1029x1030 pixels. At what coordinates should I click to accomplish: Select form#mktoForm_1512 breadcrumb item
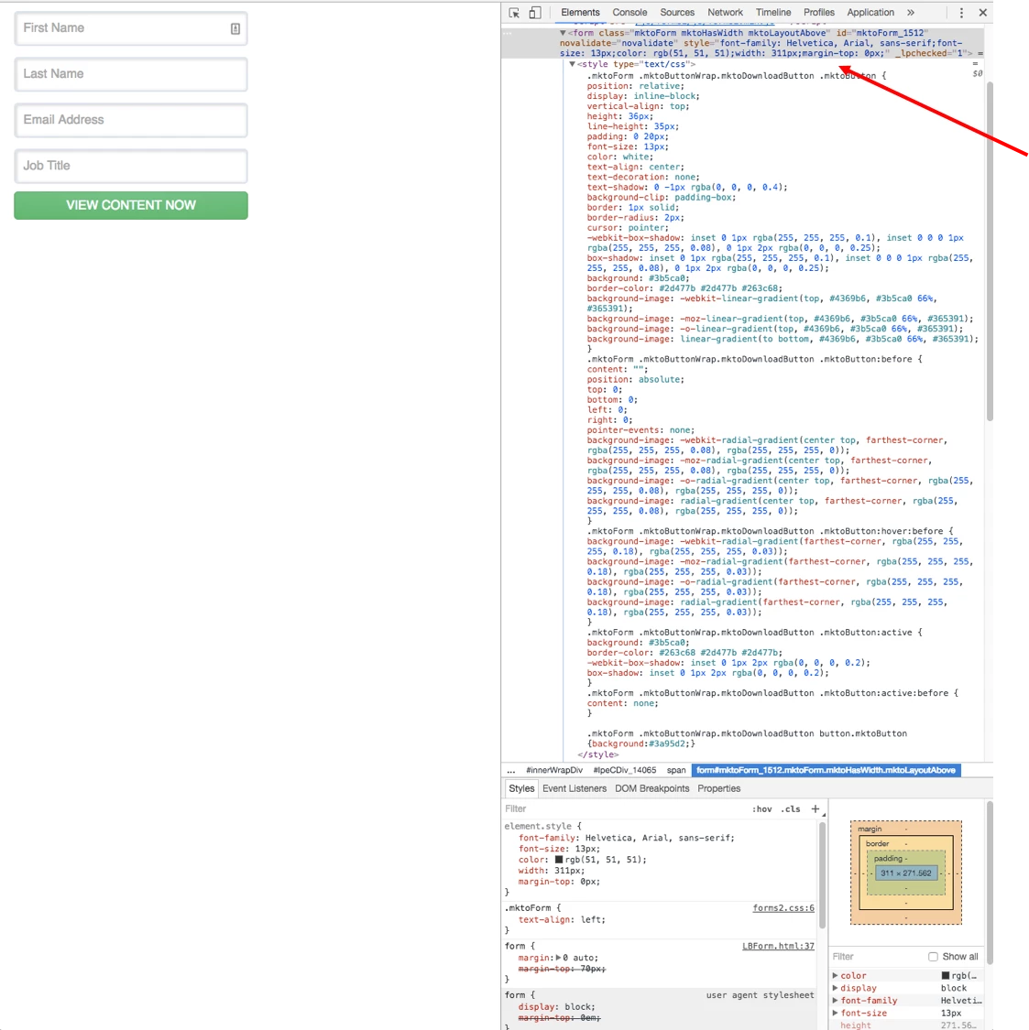[x=826, y=770]
